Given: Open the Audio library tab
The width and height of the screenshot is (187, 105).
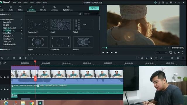Looking at the screenshot, I should point(11,8).
